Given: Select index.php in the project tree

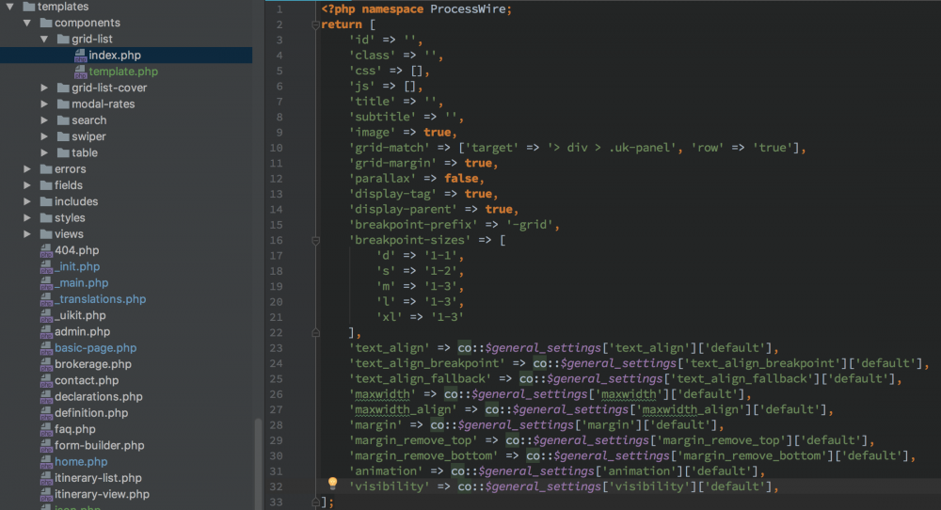Looking at the screenshot, I should point(115,56).
